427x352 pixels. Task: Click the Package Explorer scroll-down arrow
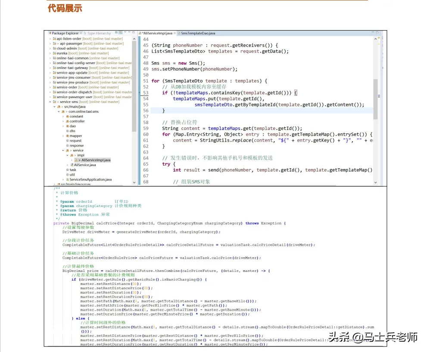pos(134,182)
